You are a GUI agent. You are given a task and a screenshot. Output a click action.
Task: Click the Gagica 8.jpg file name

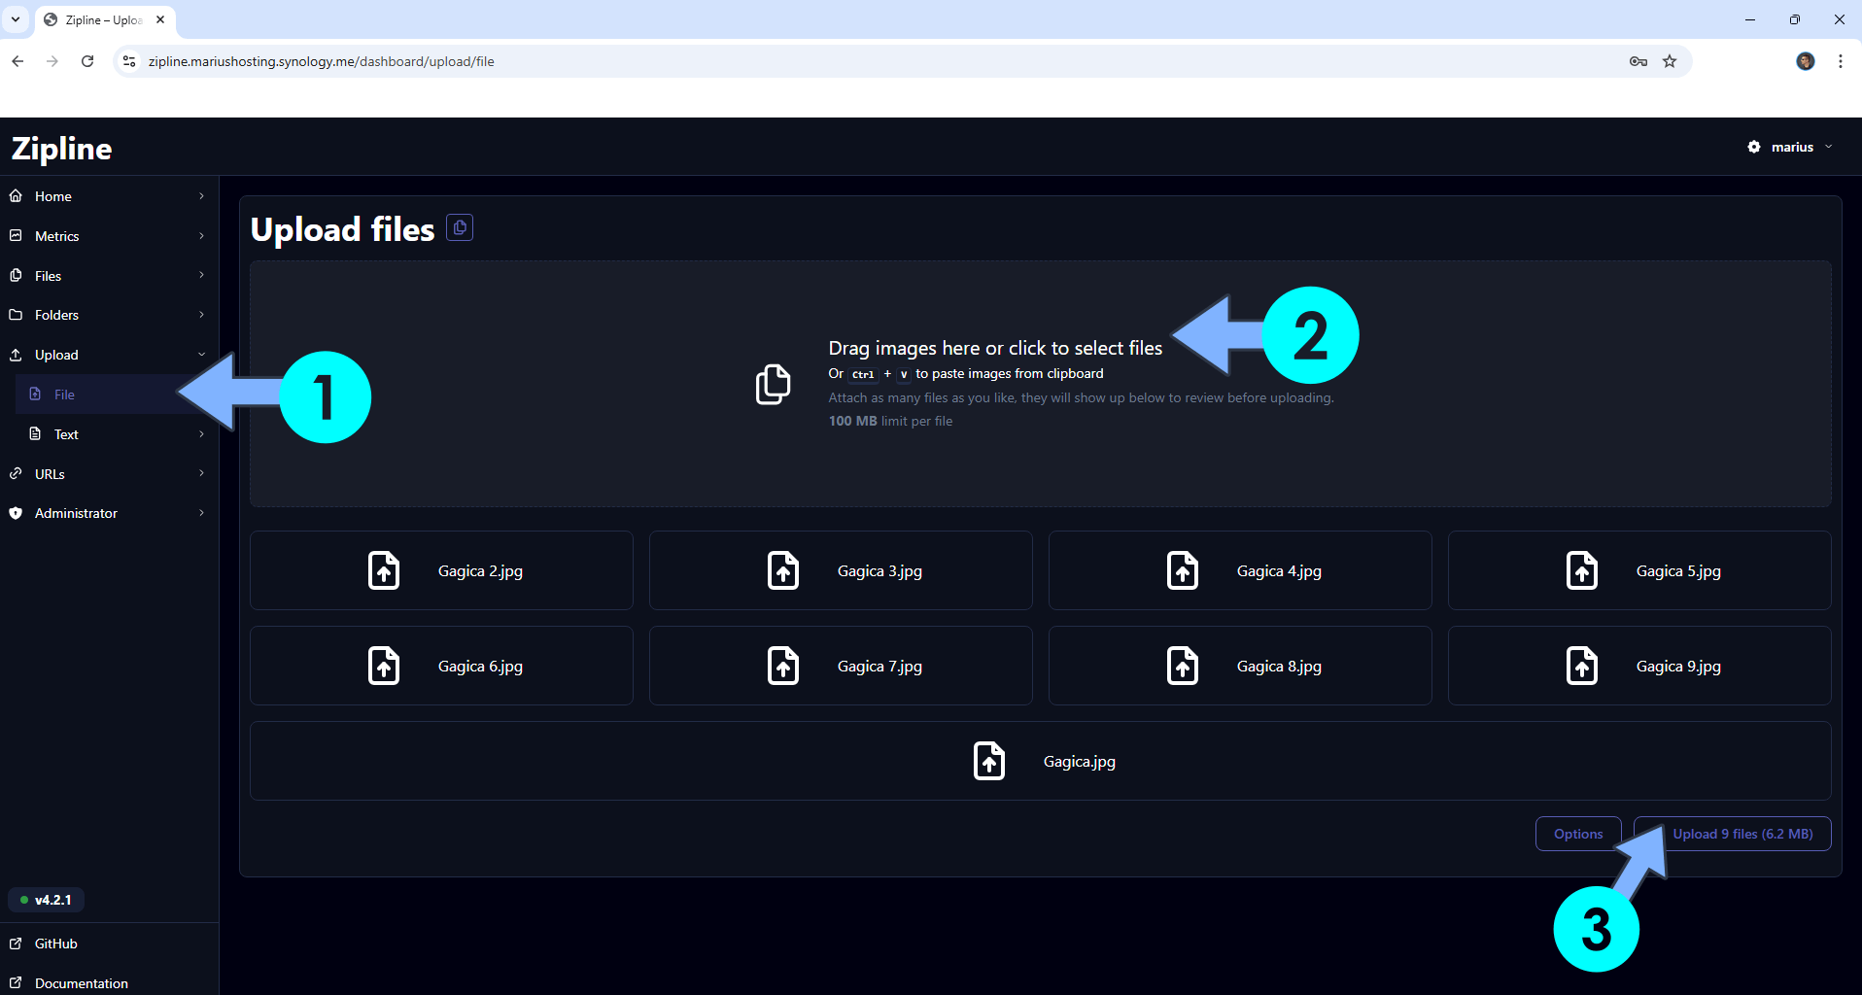(1279, 667)
